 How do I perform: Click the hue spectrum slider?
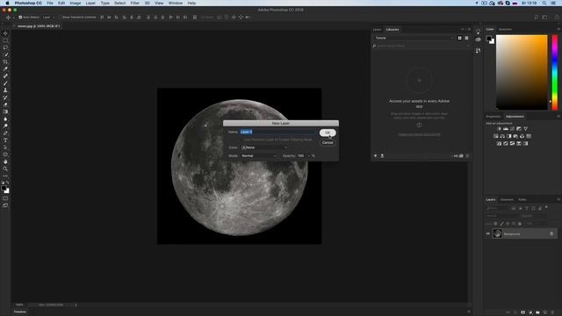pyautogui.click(x=555, y=72)
